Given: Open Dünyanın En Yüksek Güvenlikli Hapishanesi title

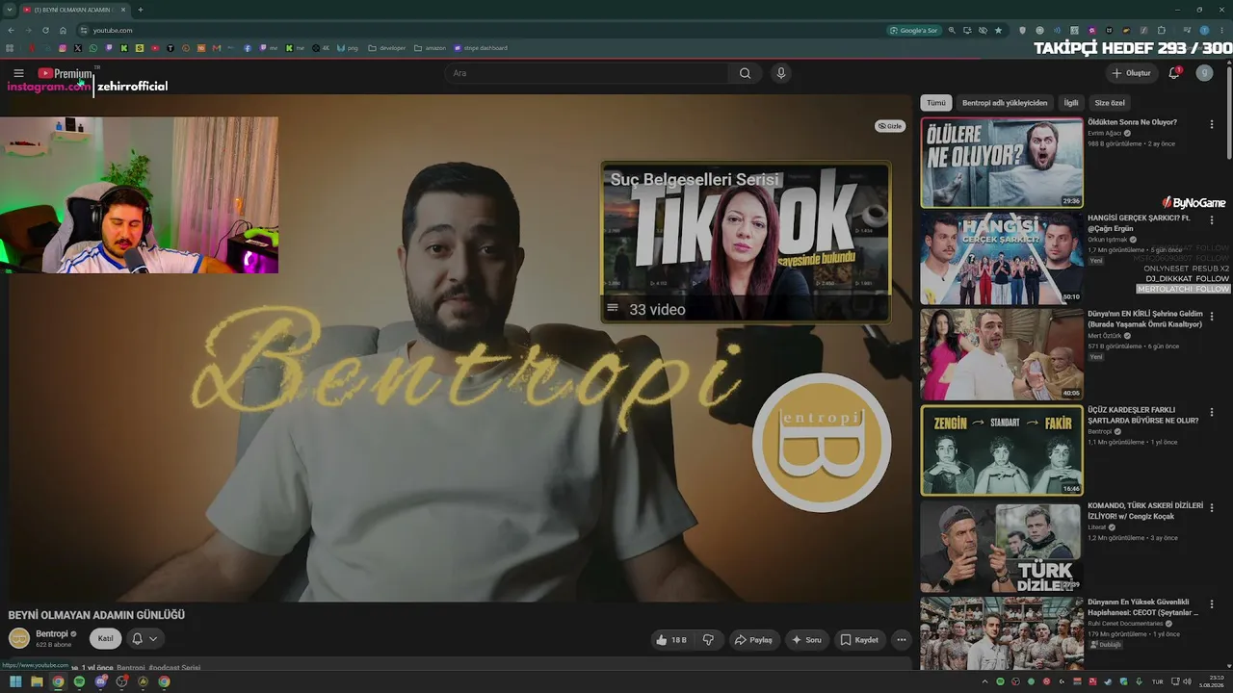Looking at the screenshot, I should point(1143,607).
